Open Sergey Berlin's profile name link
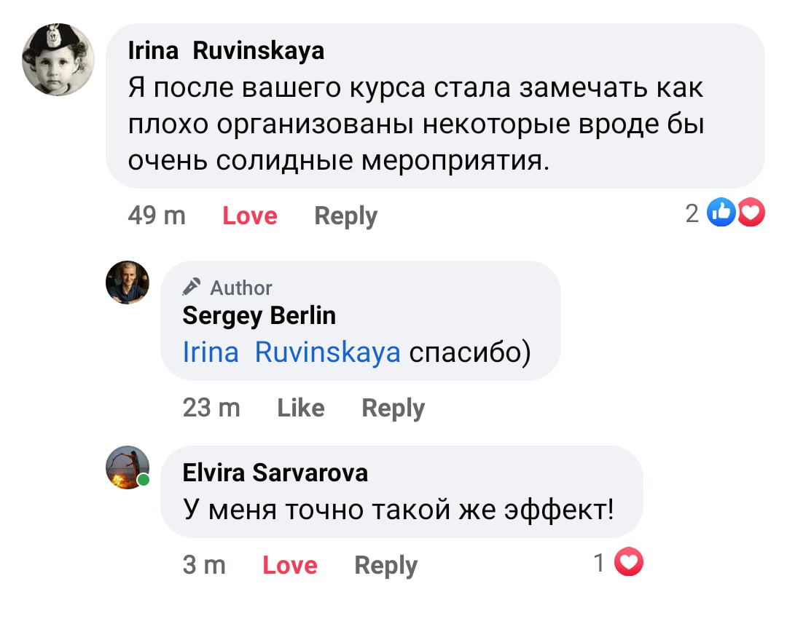 (x=259, y=315)
